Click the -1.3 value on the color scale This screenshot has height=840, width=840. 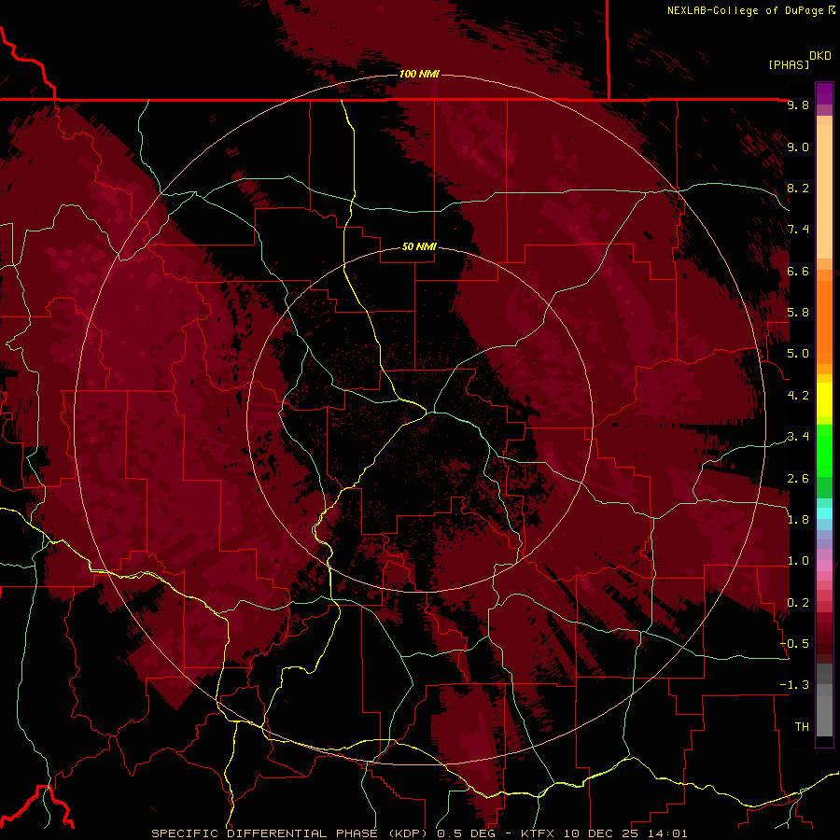click(794, 685)
